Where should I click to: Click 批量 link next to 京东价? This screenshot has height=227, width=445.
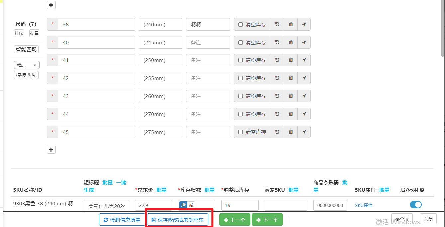[161, 190]
